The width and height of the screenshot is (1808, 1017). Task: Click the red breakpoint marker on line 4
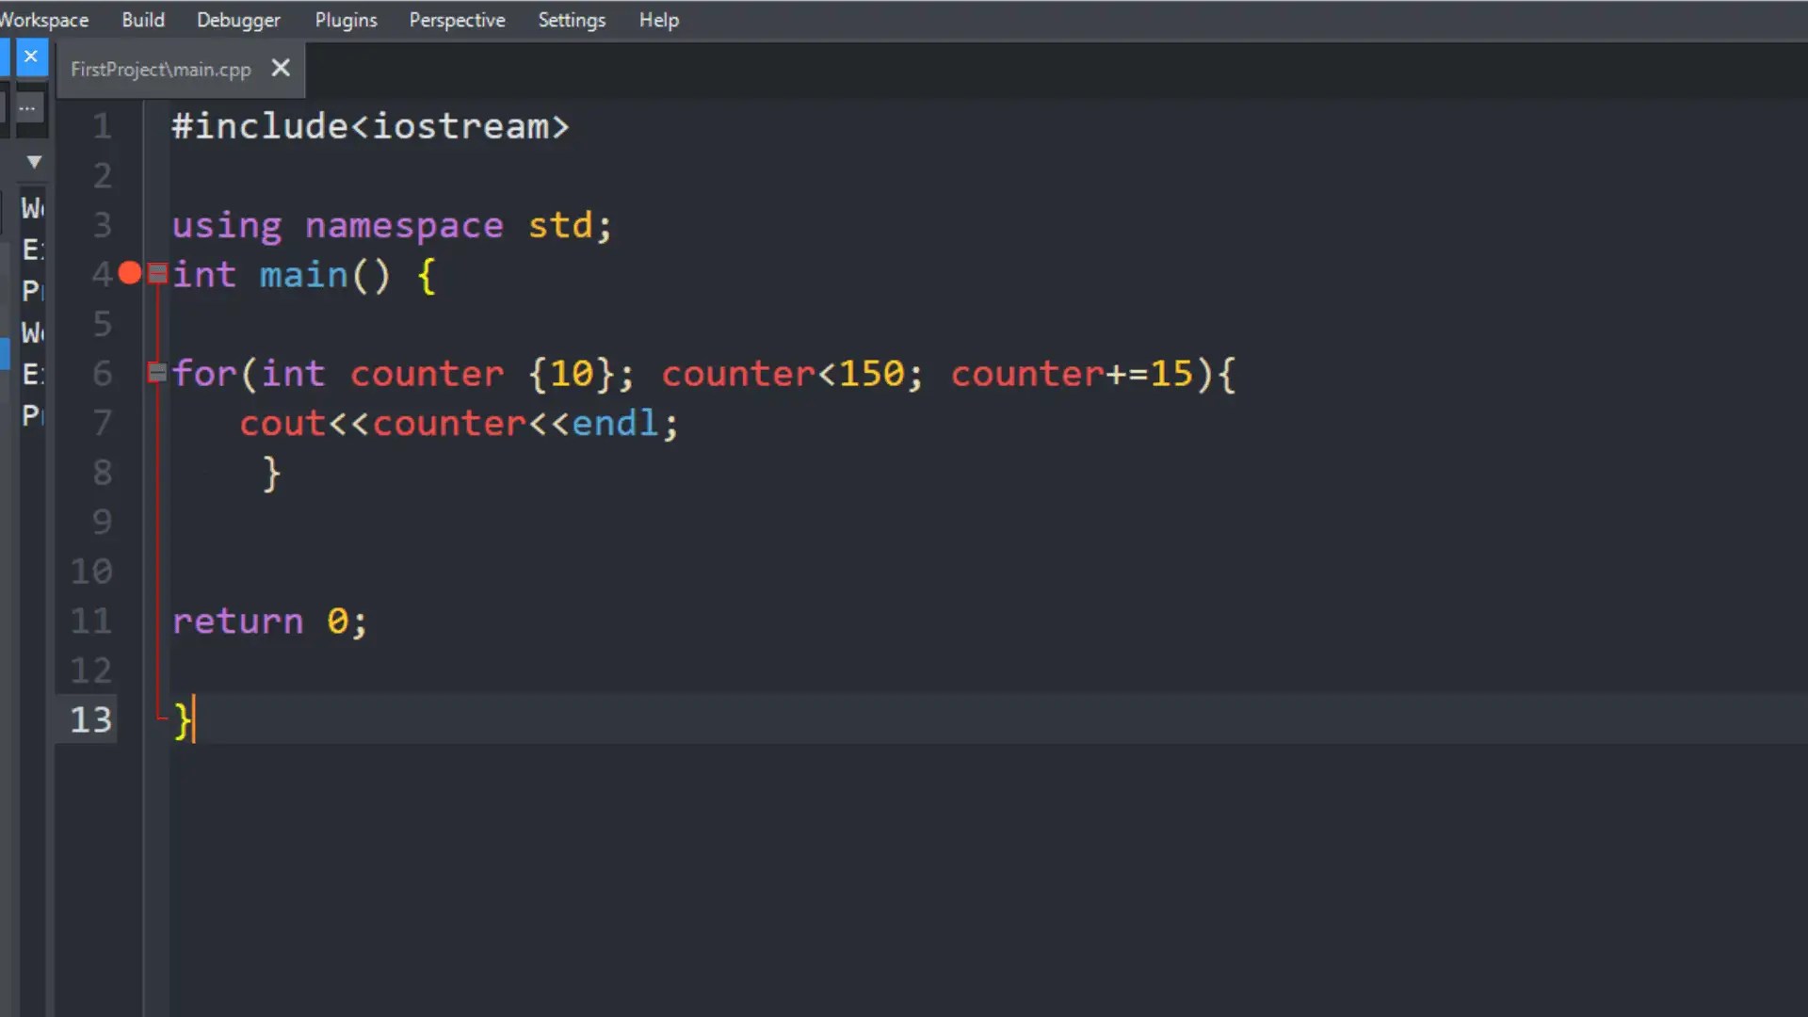pos(130,274)
